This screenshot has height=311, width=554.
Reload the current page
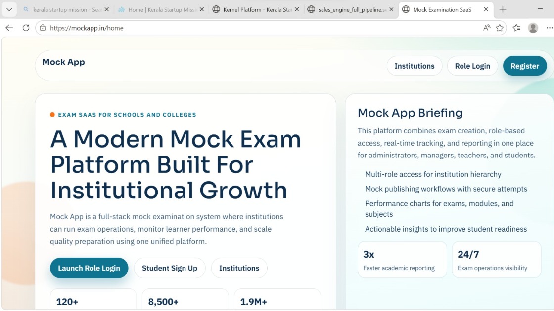[26, 28]
